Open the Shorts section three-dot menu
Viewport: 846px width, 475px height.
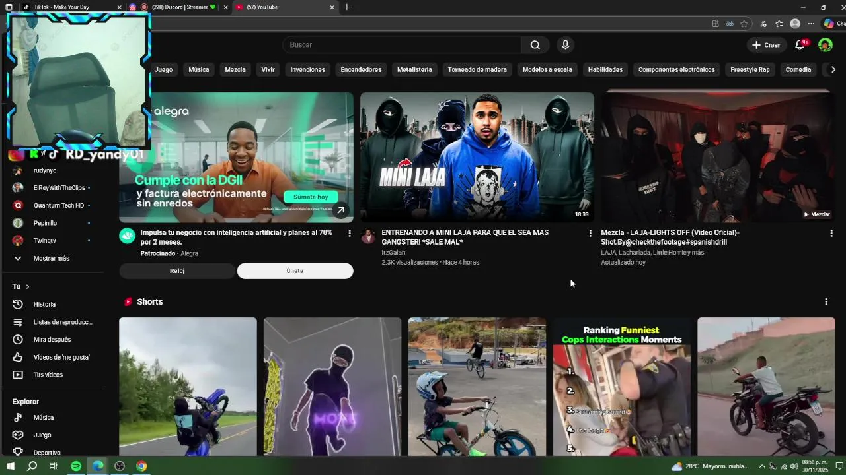(x=826, y=301)
